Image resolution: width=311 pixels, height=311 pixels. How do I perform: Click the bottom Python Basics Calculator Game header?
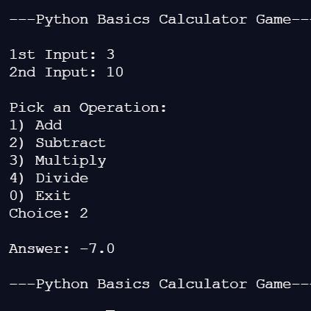click(160, 284)
